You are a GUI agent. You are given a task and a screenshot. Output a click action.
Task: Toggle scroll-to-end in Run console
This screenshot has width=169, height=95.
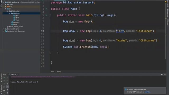7,87
